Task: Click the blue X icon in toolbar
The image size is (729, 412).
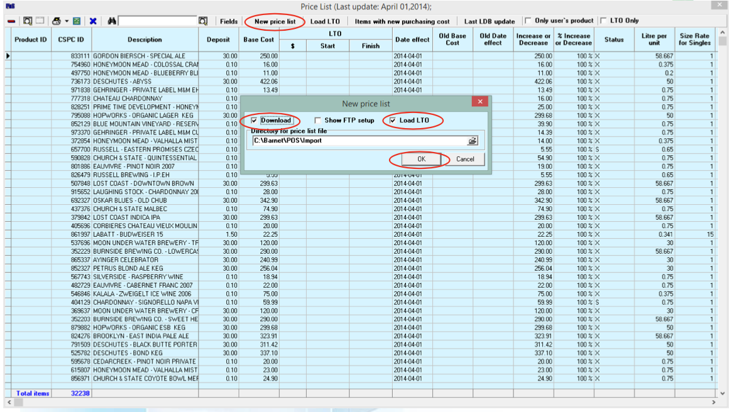Action: pyautogui.click(x=93, y=21)
